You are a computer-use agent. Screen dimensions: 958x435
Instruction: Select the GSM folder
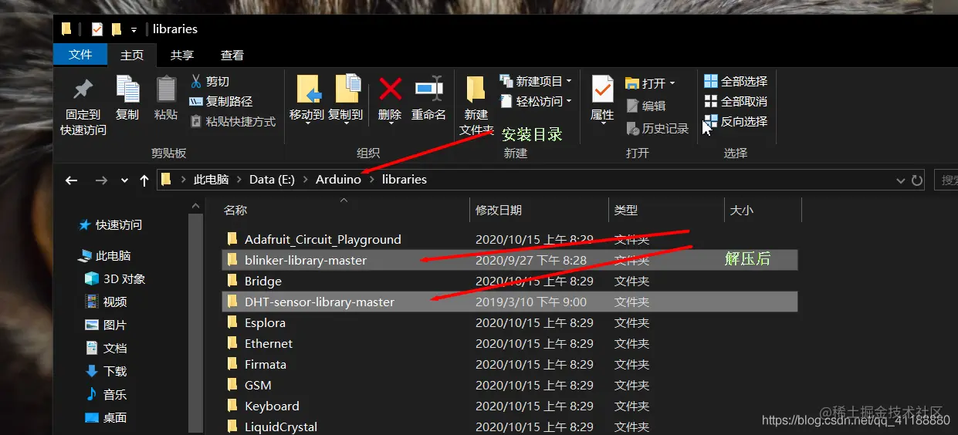(x=509, y=385)
